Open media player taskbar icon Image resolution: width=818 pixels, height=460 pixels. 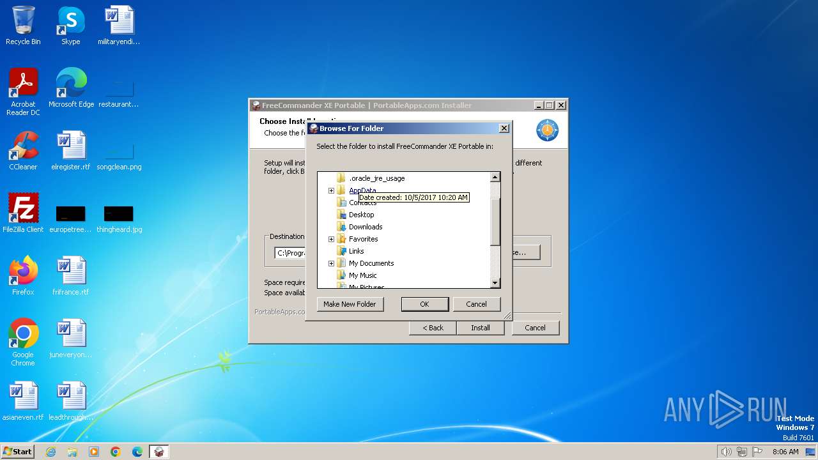click(x=94, y=452)
